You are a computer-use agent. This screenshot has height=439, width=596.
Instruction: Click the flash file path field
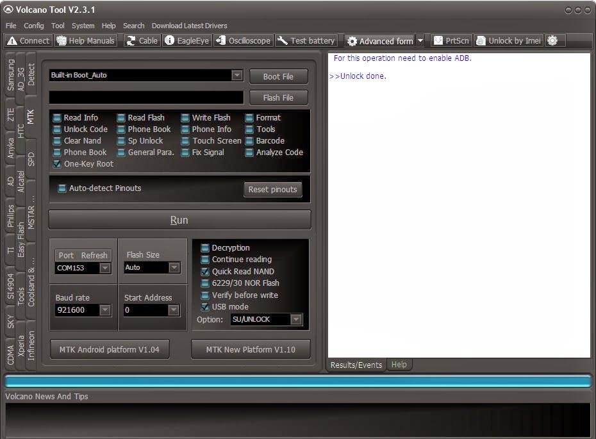146,97
